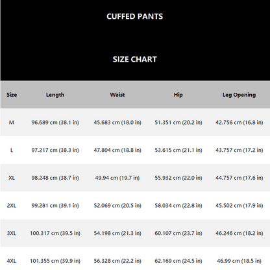Click the XL size row label

point(12,178)
